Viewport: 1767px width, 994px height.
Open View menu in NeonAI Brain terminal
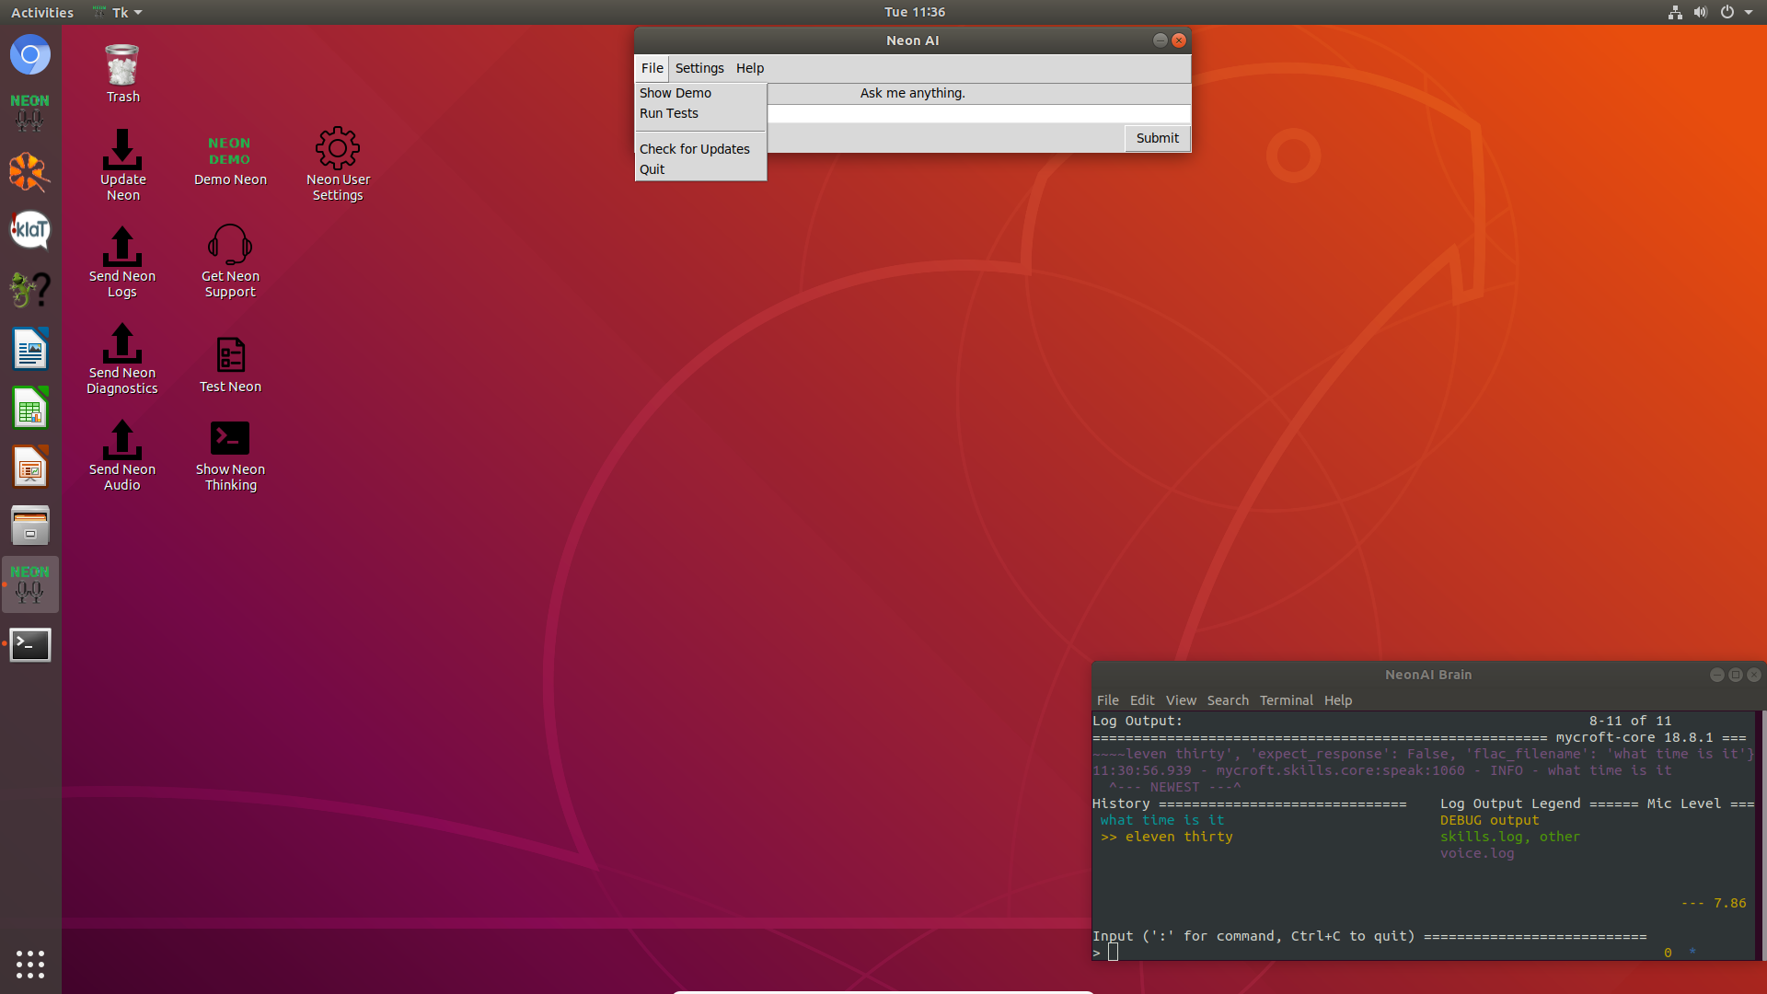tap(1181, 700)
